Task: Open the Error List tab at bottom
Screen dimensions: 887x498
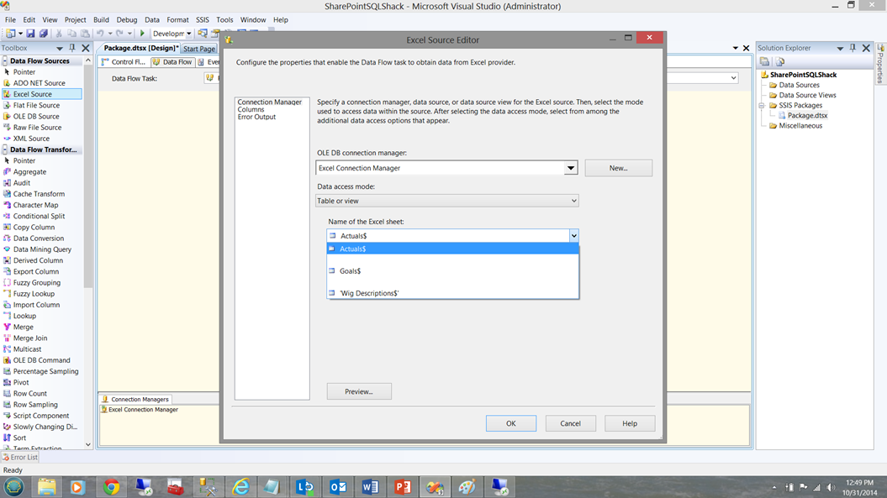Action: 20,458
